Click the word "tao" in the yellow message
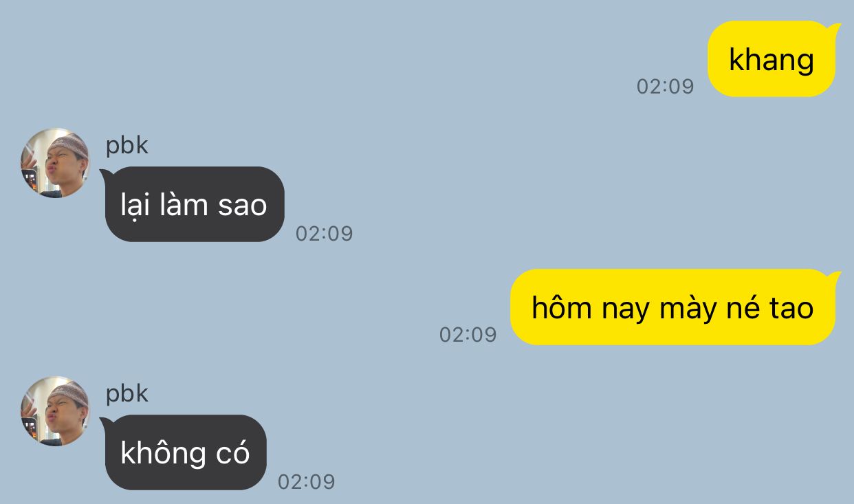 pos(791,308)
